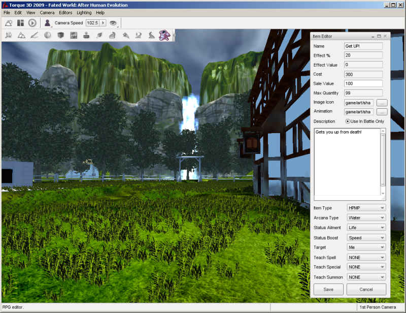The width and height of the screenshot is (406, 313).
Task: Expand the Item Type dropdown
Action: tap(365, 208)
